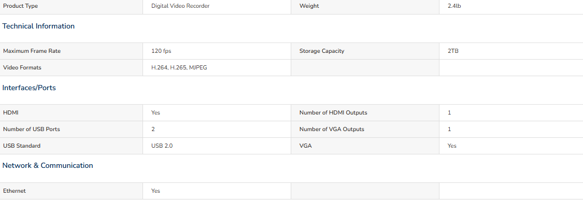Select the Video Formats label

22,68
